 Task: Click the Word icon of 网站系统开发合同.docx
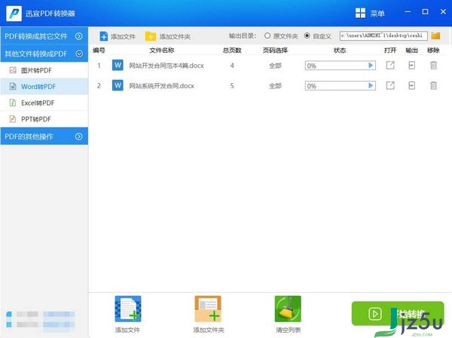(x=118, y=85)
